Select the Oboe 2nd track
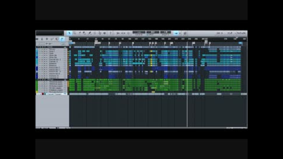Image resolution: width=283 pixels, height=159 pixels. 53,57
